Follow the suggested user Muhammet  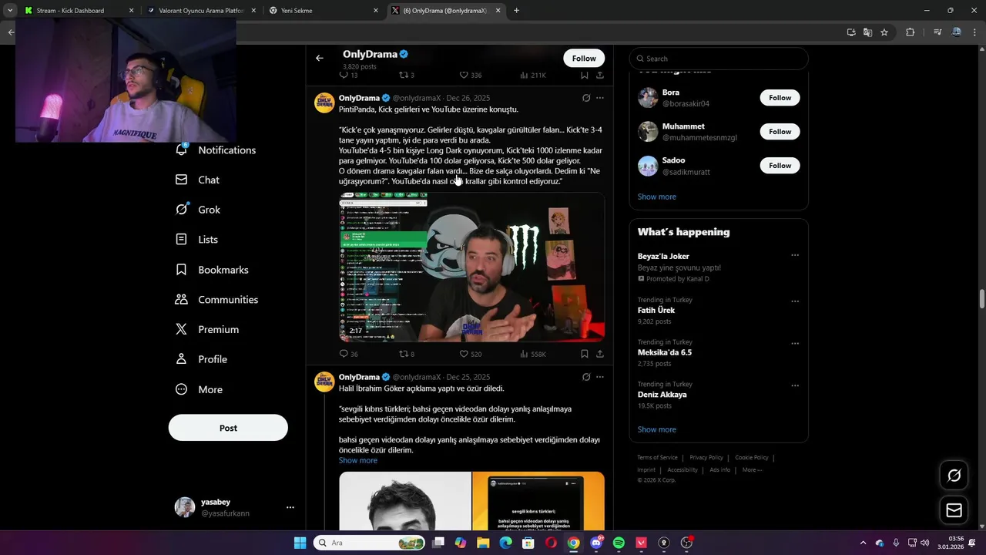(780, 132)
